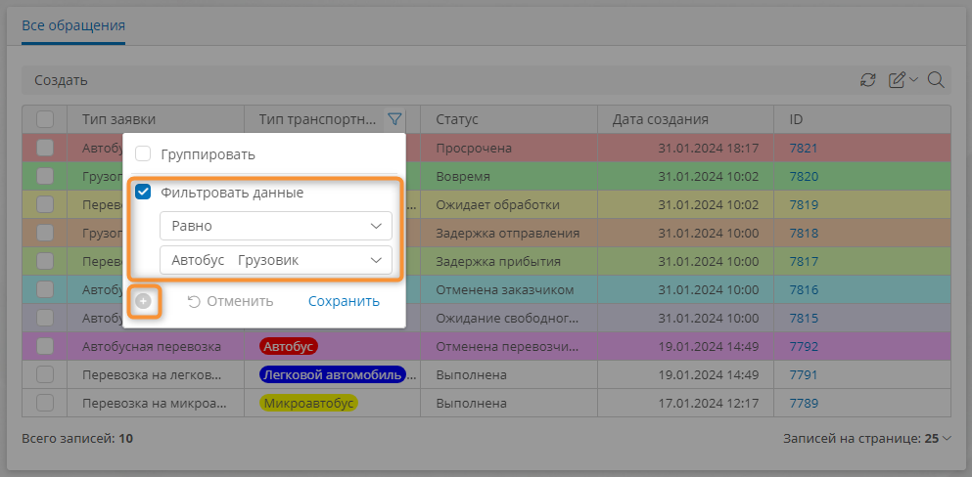972x477 pixels.
Task: Click the Статус column header
Action: point(509,119)
